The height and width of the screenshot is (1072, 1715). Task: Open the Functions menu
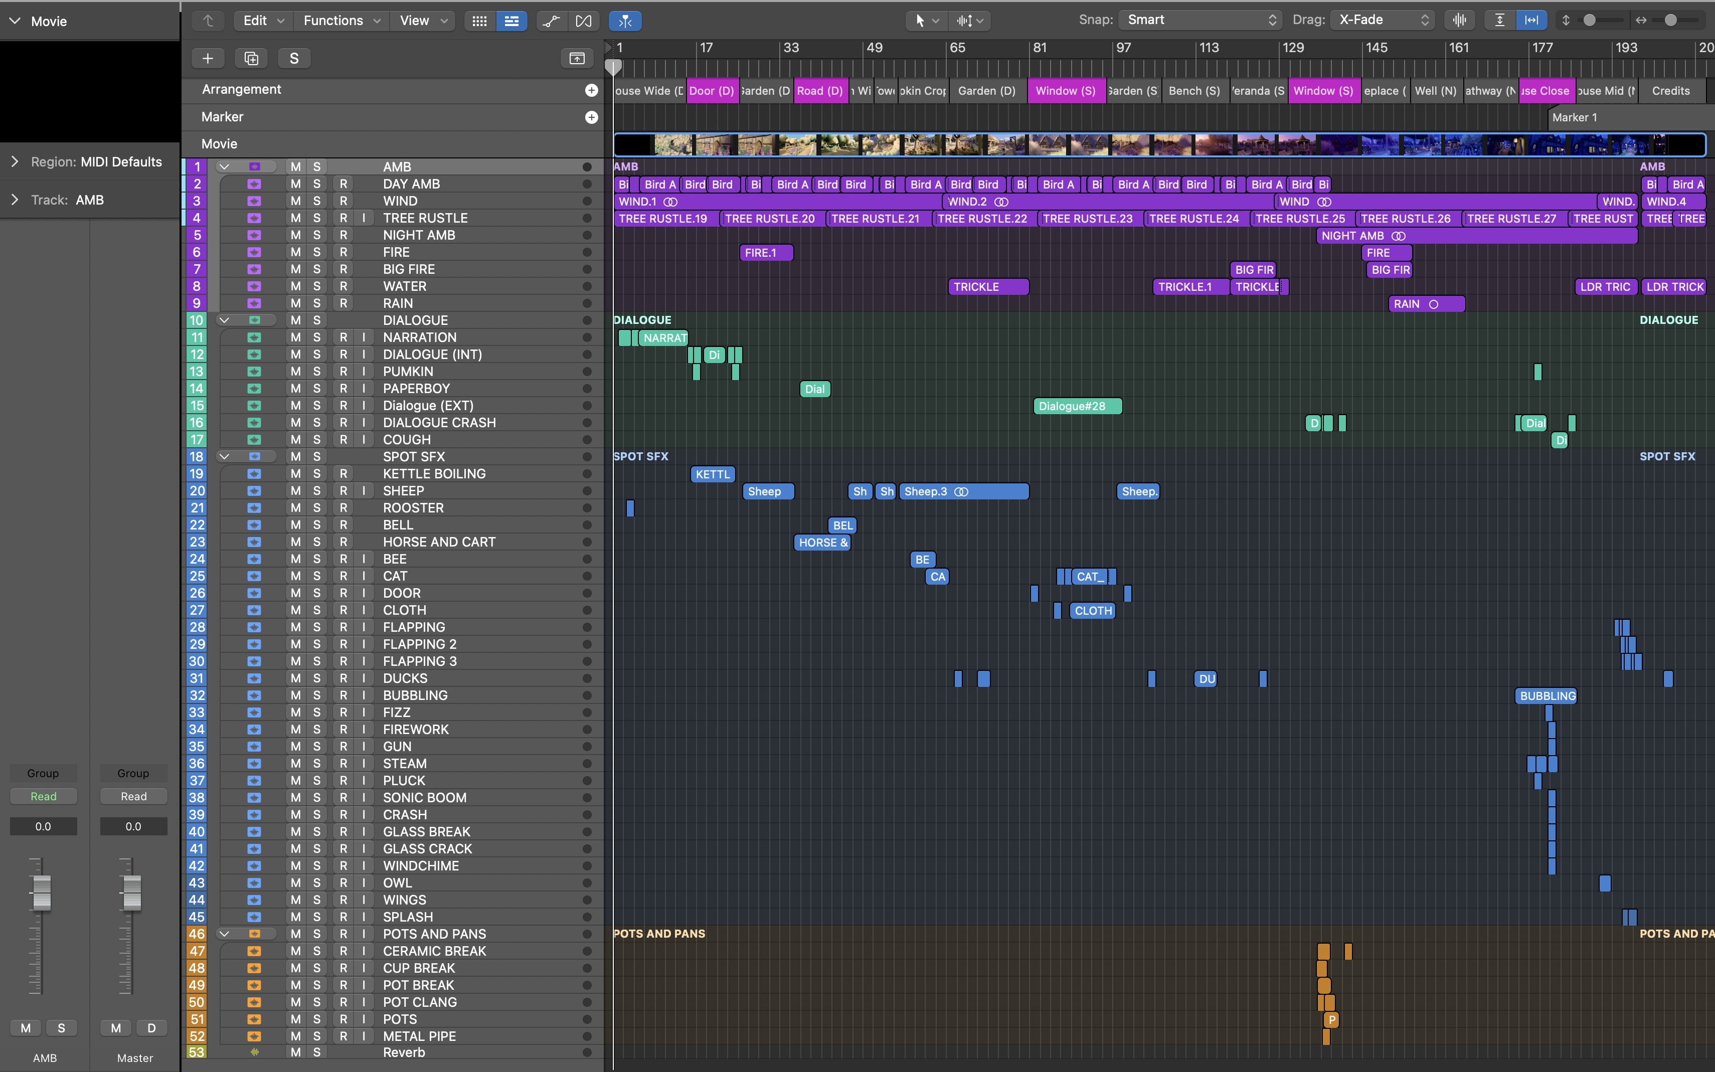click(341, 21)
